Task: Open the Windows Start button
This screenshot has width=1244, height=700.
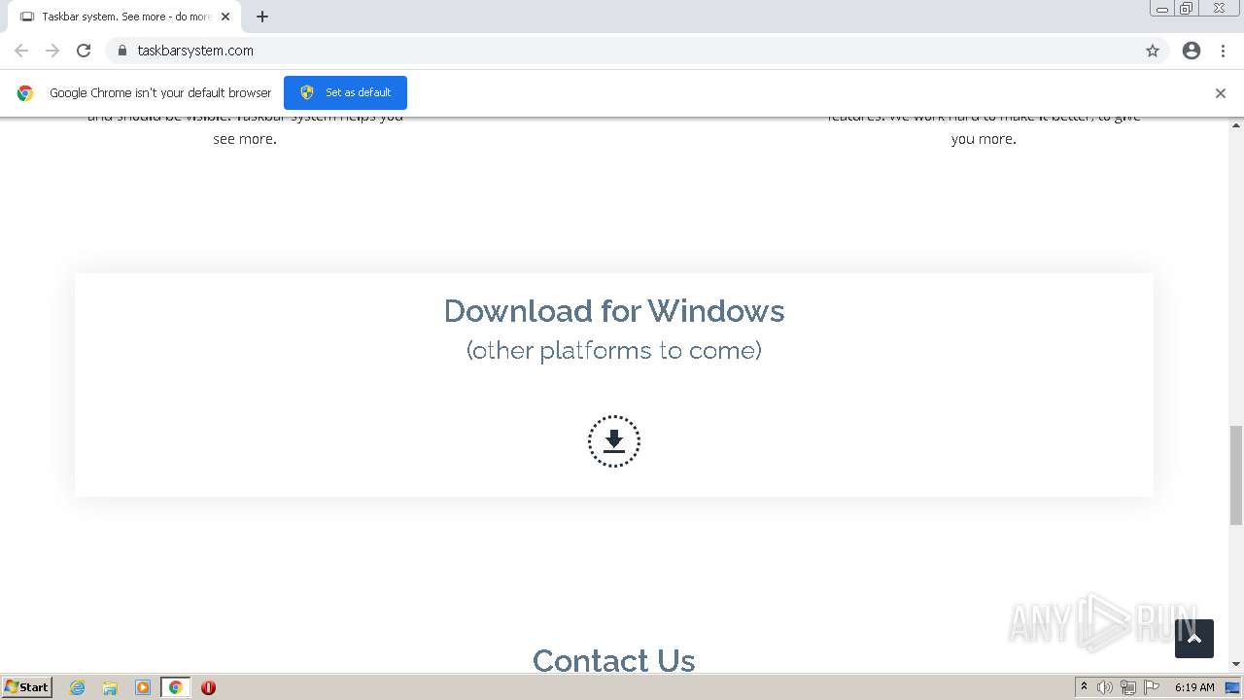Action: [x=27, y=687]
